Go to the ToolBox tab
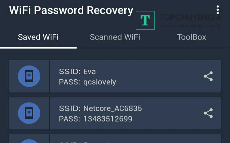 coord(191,37)
